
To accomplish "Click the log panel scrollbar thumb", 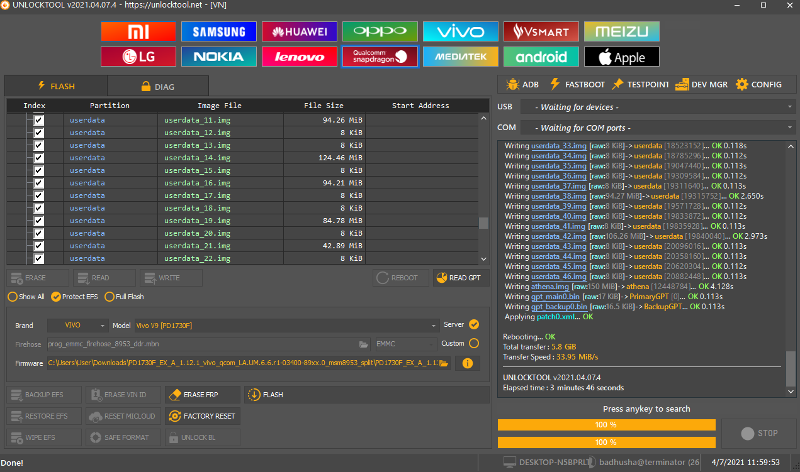I will coord(791,368).
